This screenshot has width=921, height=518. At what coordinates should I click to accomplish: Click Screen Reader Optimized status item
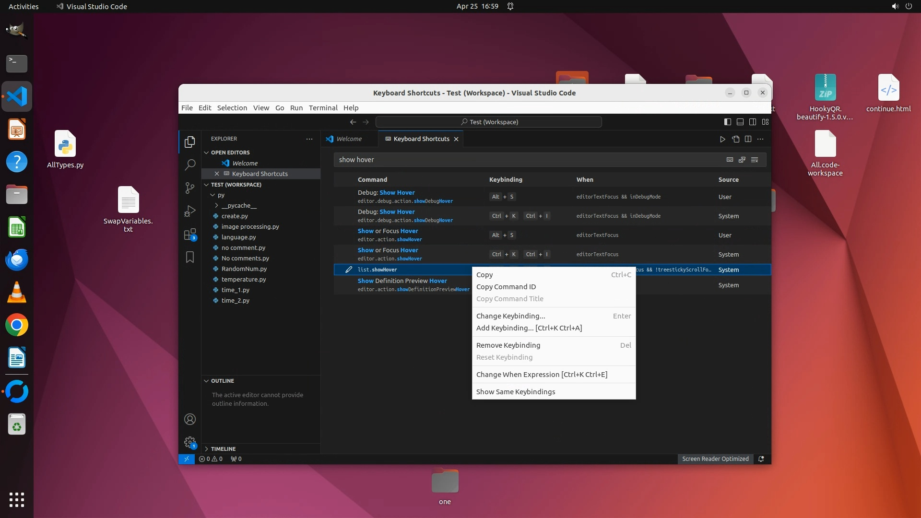pyautogui.click(x=715, y=459)
